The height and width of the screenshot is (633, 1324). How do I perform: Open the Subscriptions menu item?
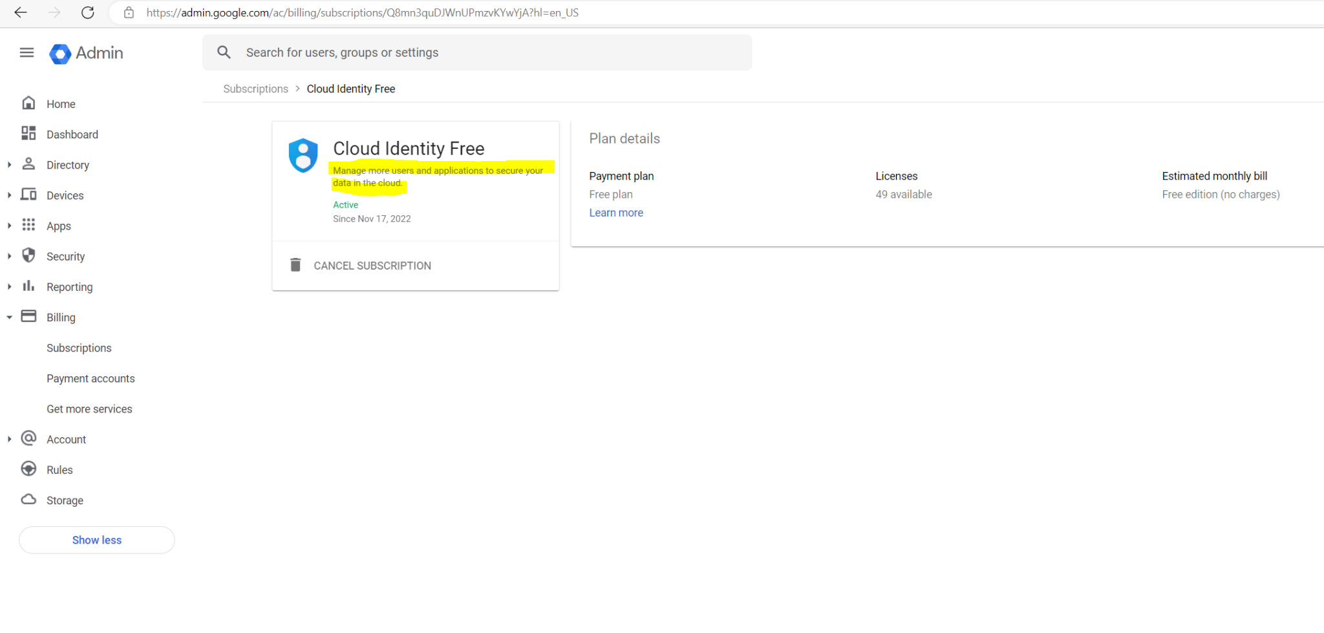click(x=79, y=348)
